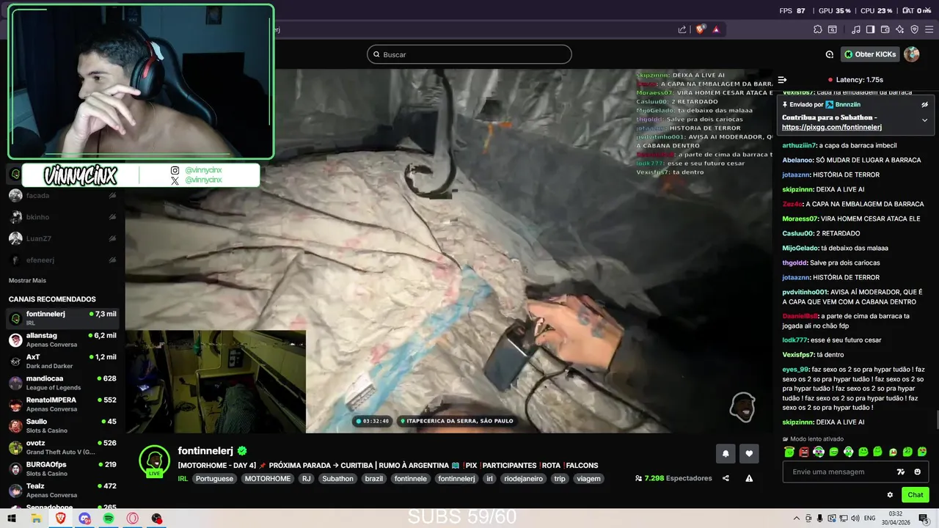The width and height of the screenshot is (939, 528).
Task: Click the Brave VPN shield icon
Action: pos(915,29)
